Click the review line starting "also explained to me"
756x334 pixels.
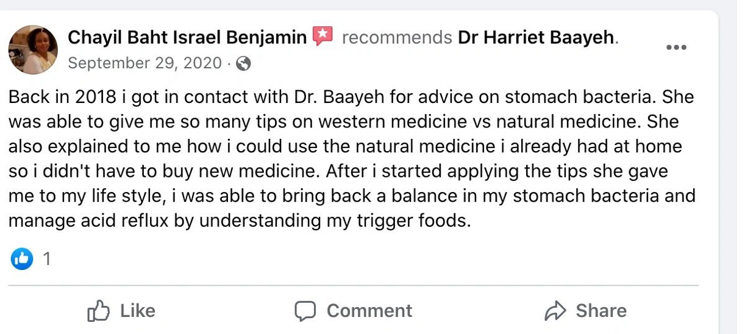click(344, 147)
